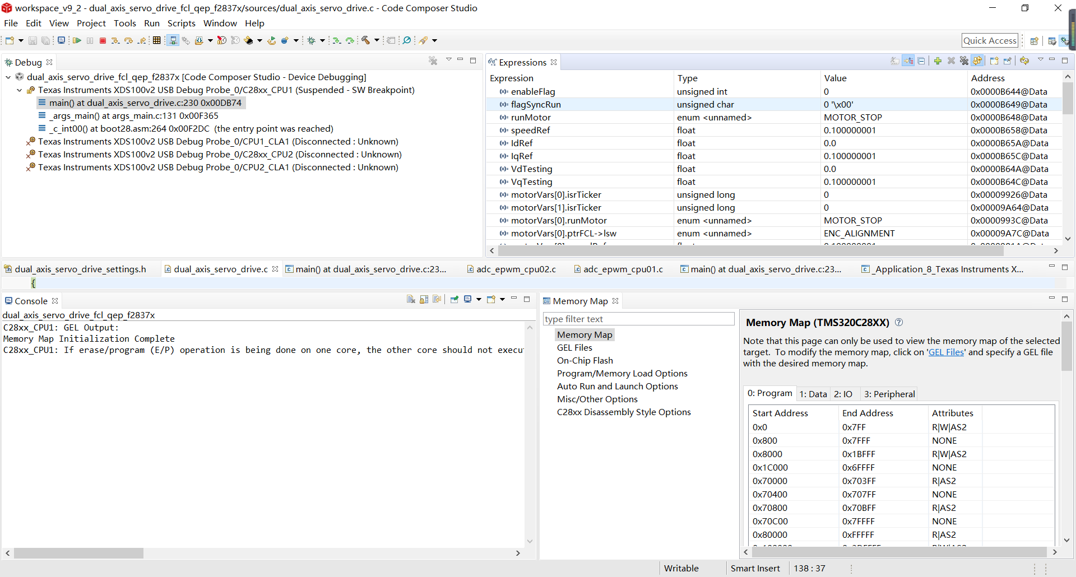Open the 'GEL Files' hyperlink
Viewport: 1076px width, 577px height.
946,352
